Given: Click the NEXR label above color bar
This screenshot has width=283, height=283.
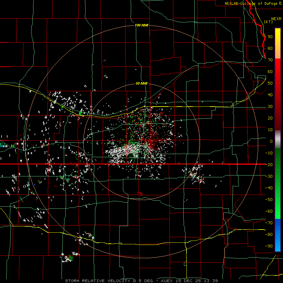Looking at the screenshot, I should click(276, 19).
